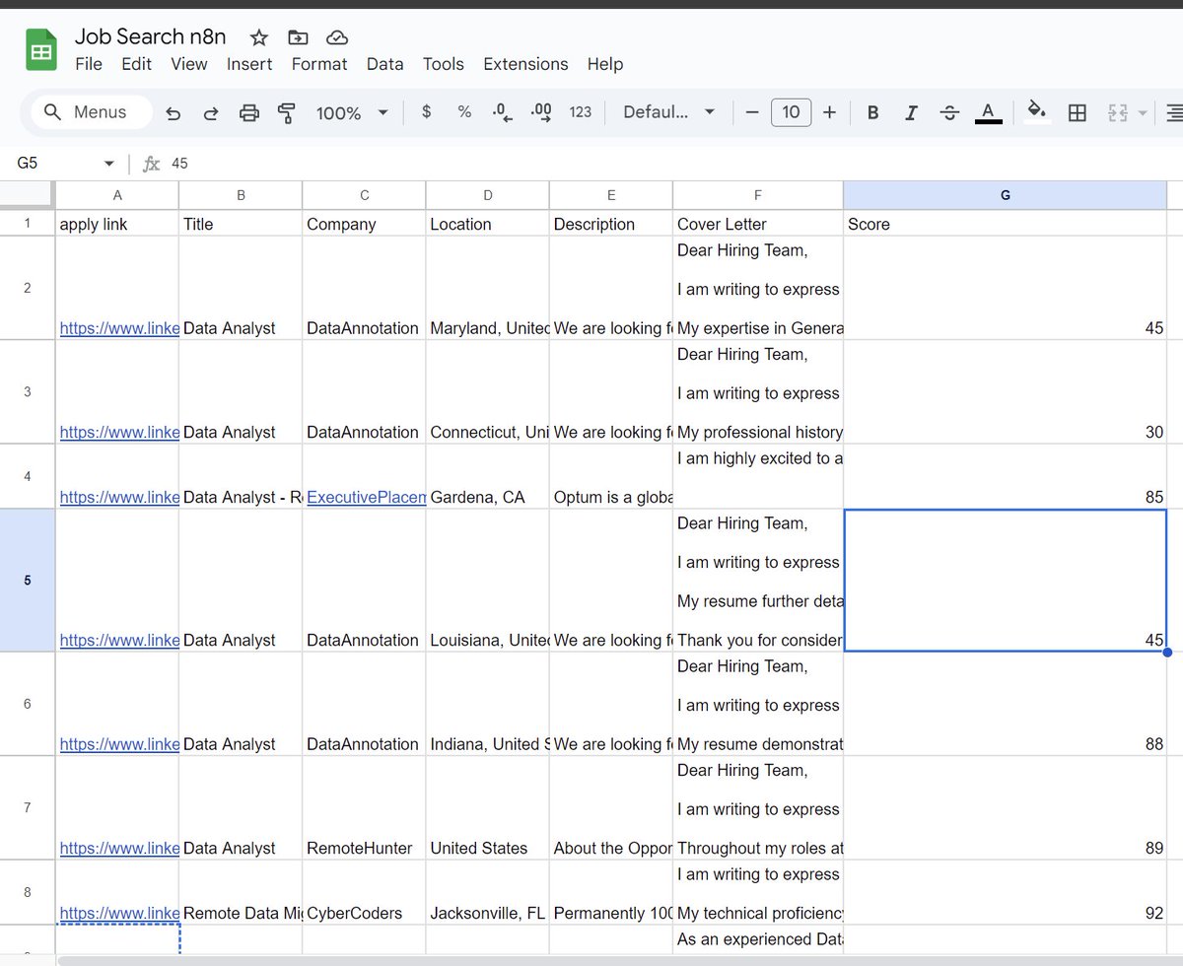Star the Job Search n8n document
The image size is (1183, 966).
coord(259,37)
